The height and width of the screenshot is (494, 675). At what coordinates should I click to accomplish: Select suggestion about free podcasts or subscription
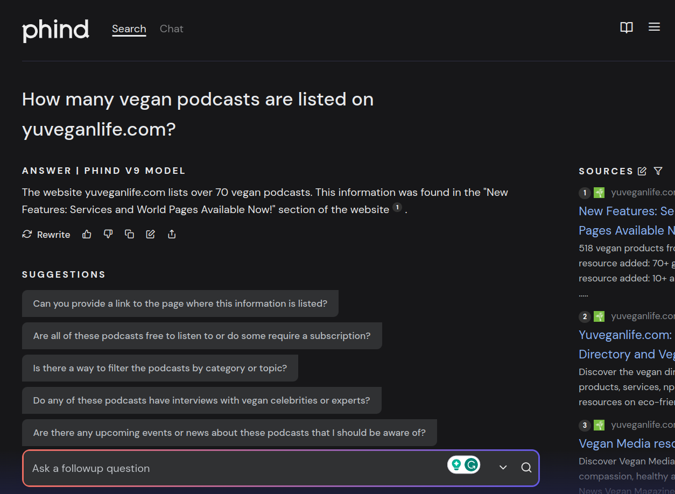(202, 336)
